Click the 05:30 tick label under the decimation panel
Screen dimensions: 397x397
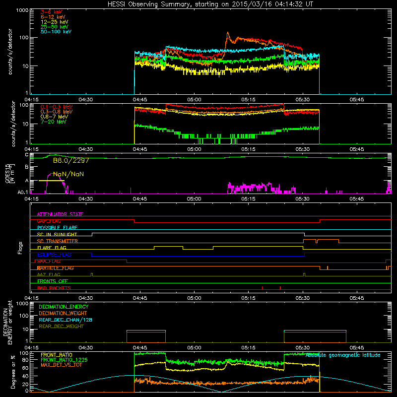(303, 348)
